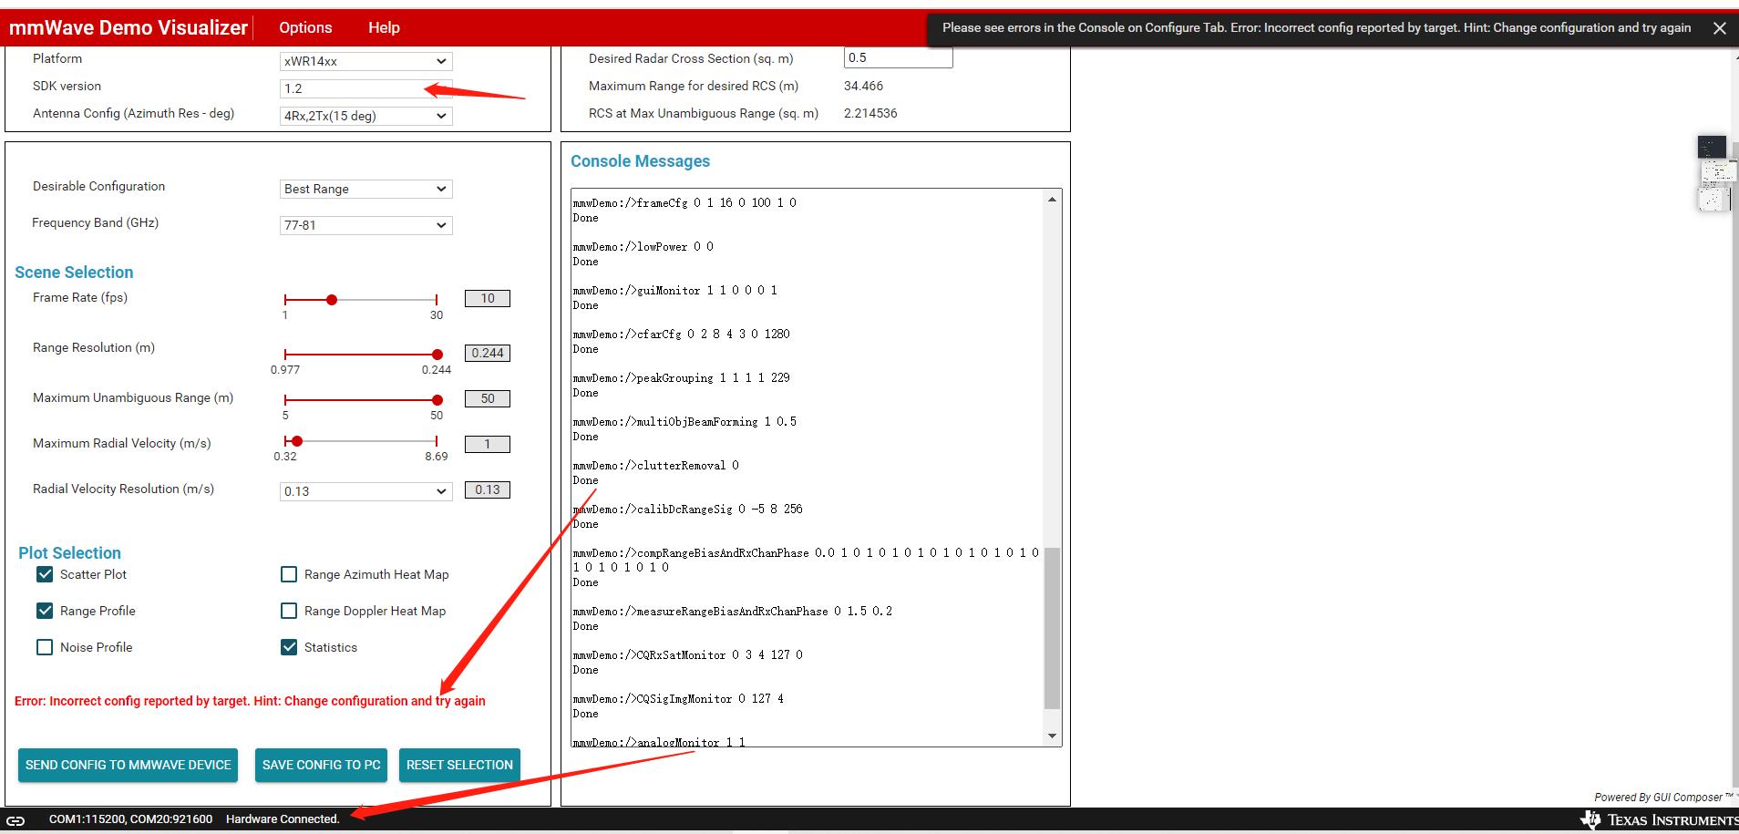
Task: Click the Reset Selection button
Action: (459, 765)
